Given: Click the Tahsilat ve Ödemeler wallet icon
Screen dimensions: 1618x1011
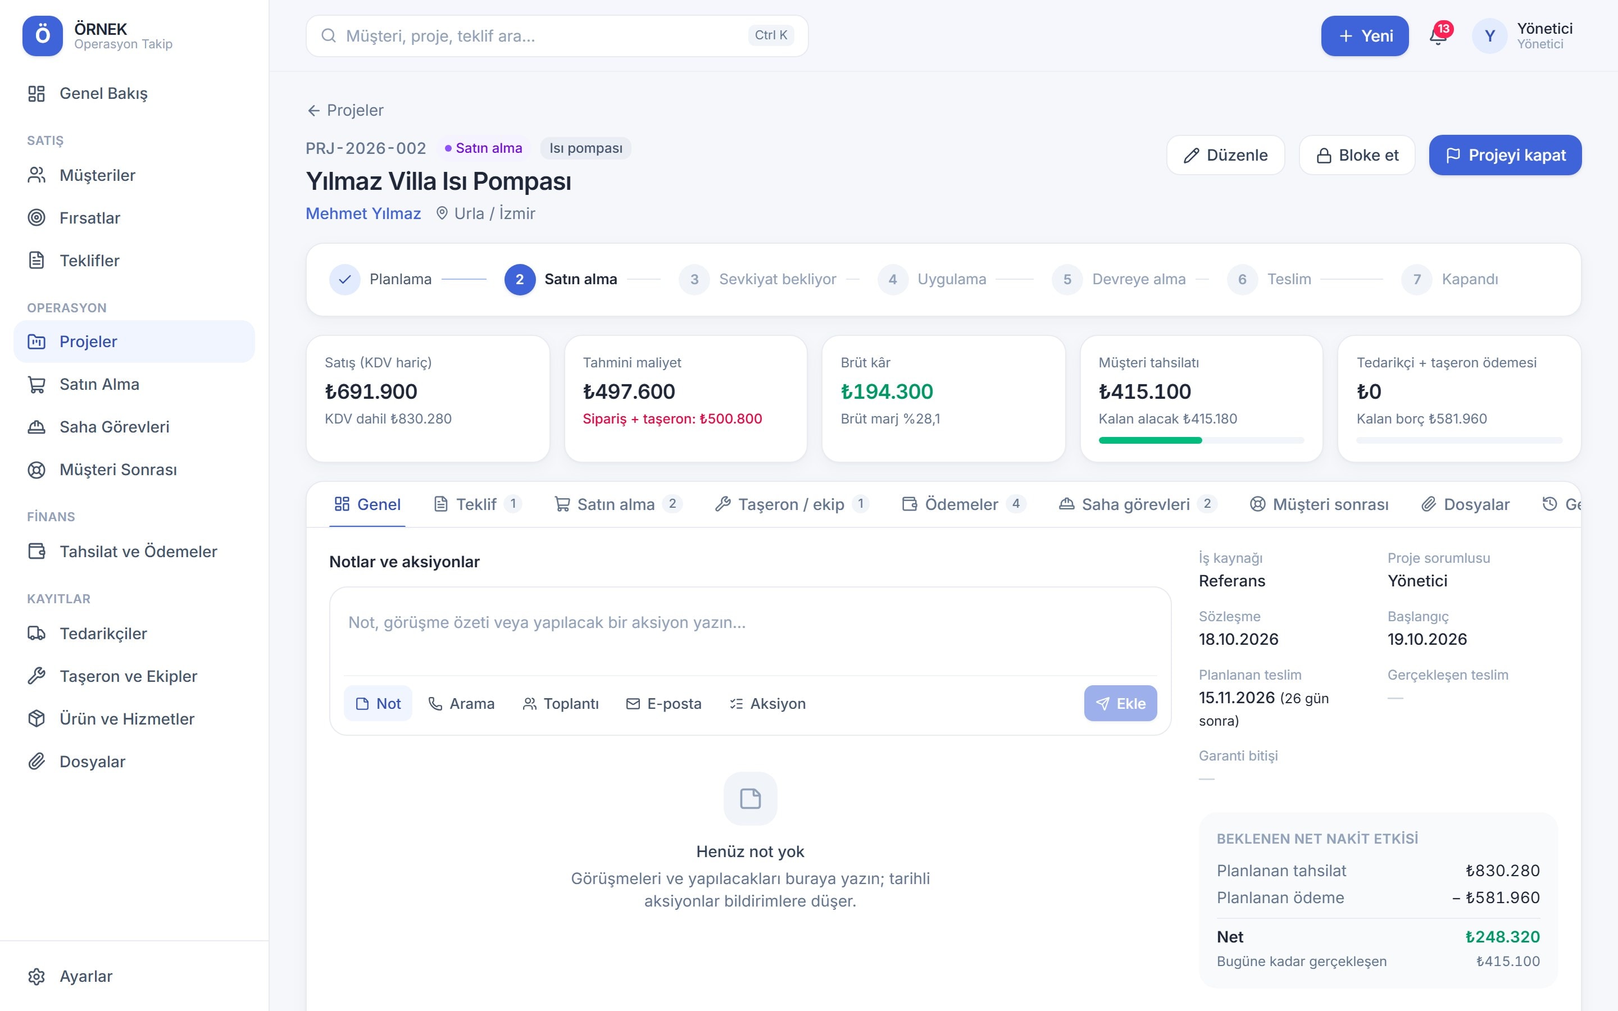Looking at the screenshot, I should [37, 552].
